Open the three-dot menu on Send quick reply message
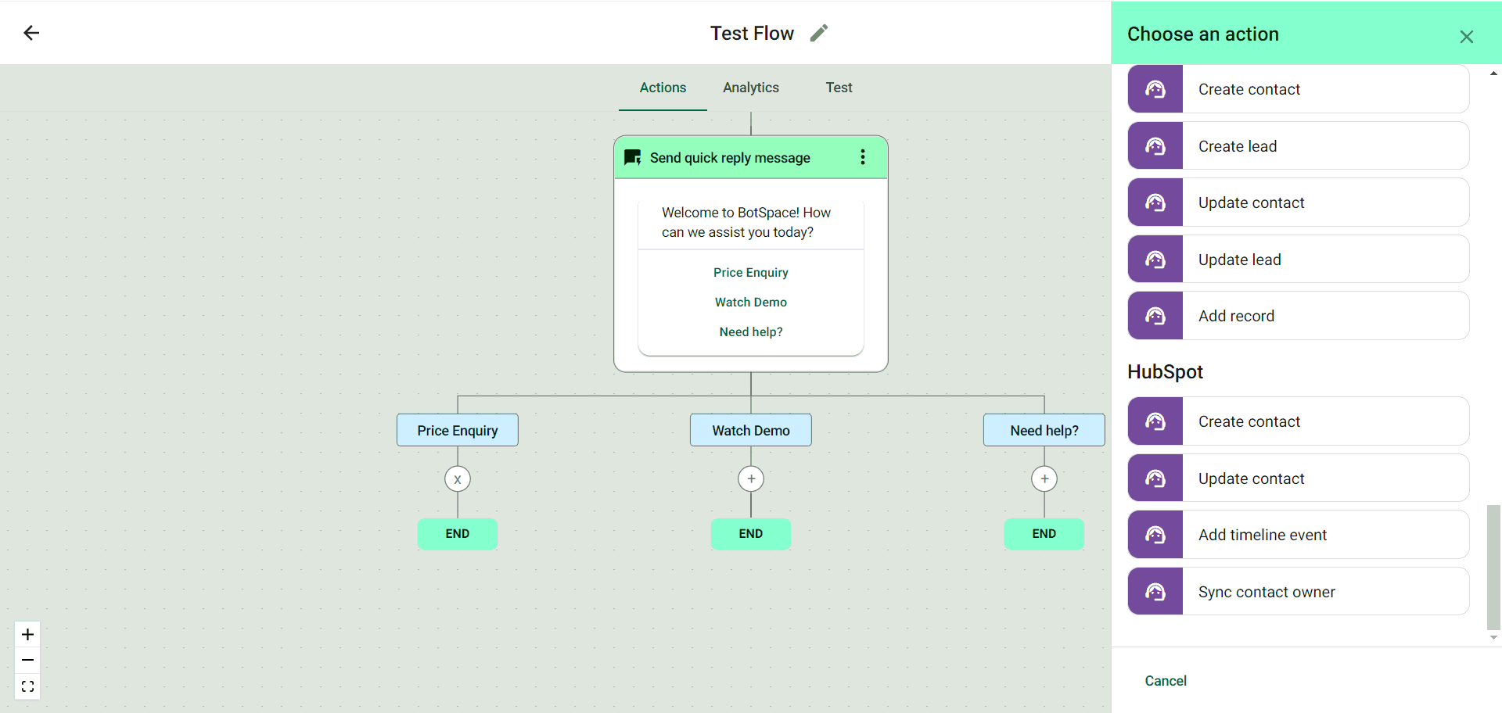The width and height of the screenshot is (1502, 713). [x=863, y=157]
